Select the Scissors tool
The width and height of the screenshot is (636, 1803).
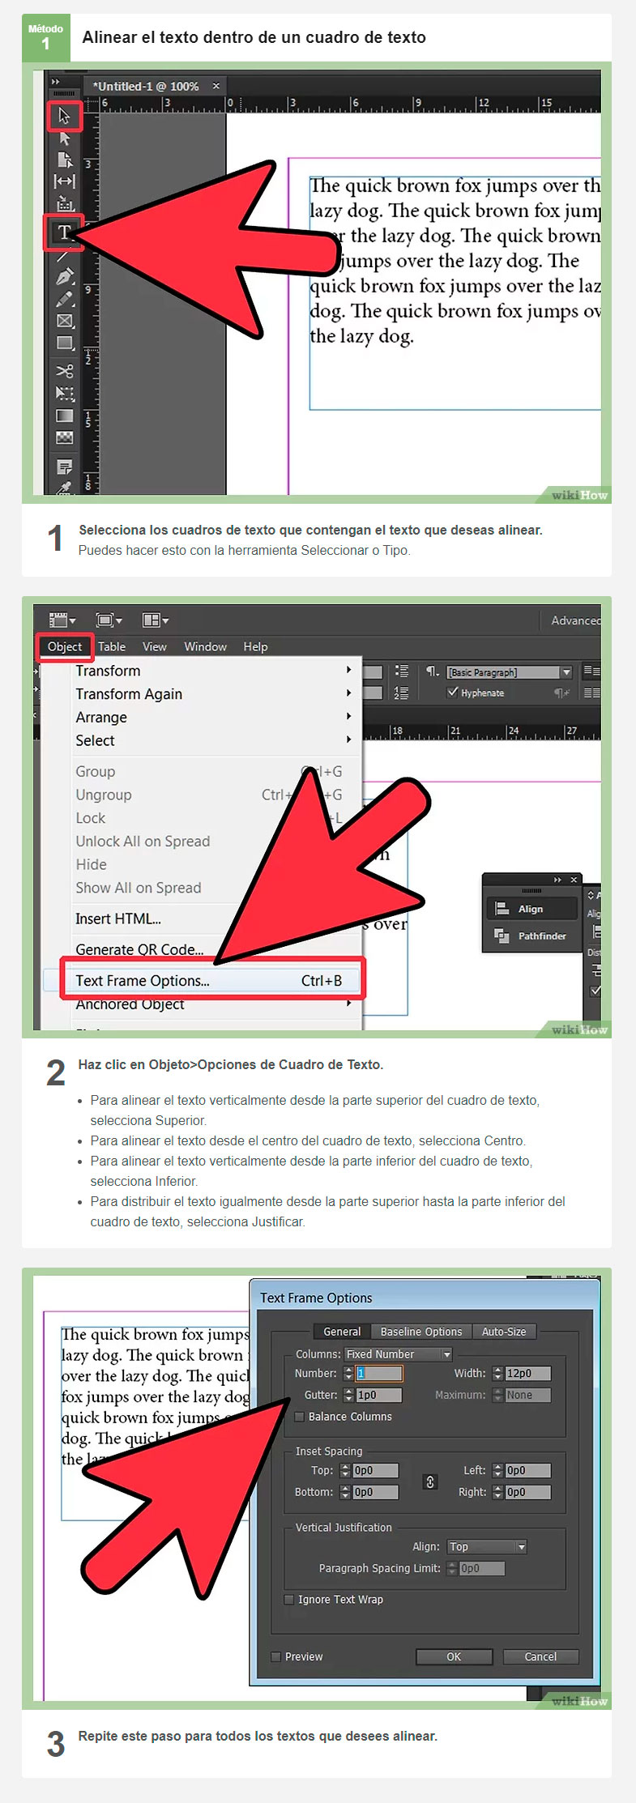65,371
